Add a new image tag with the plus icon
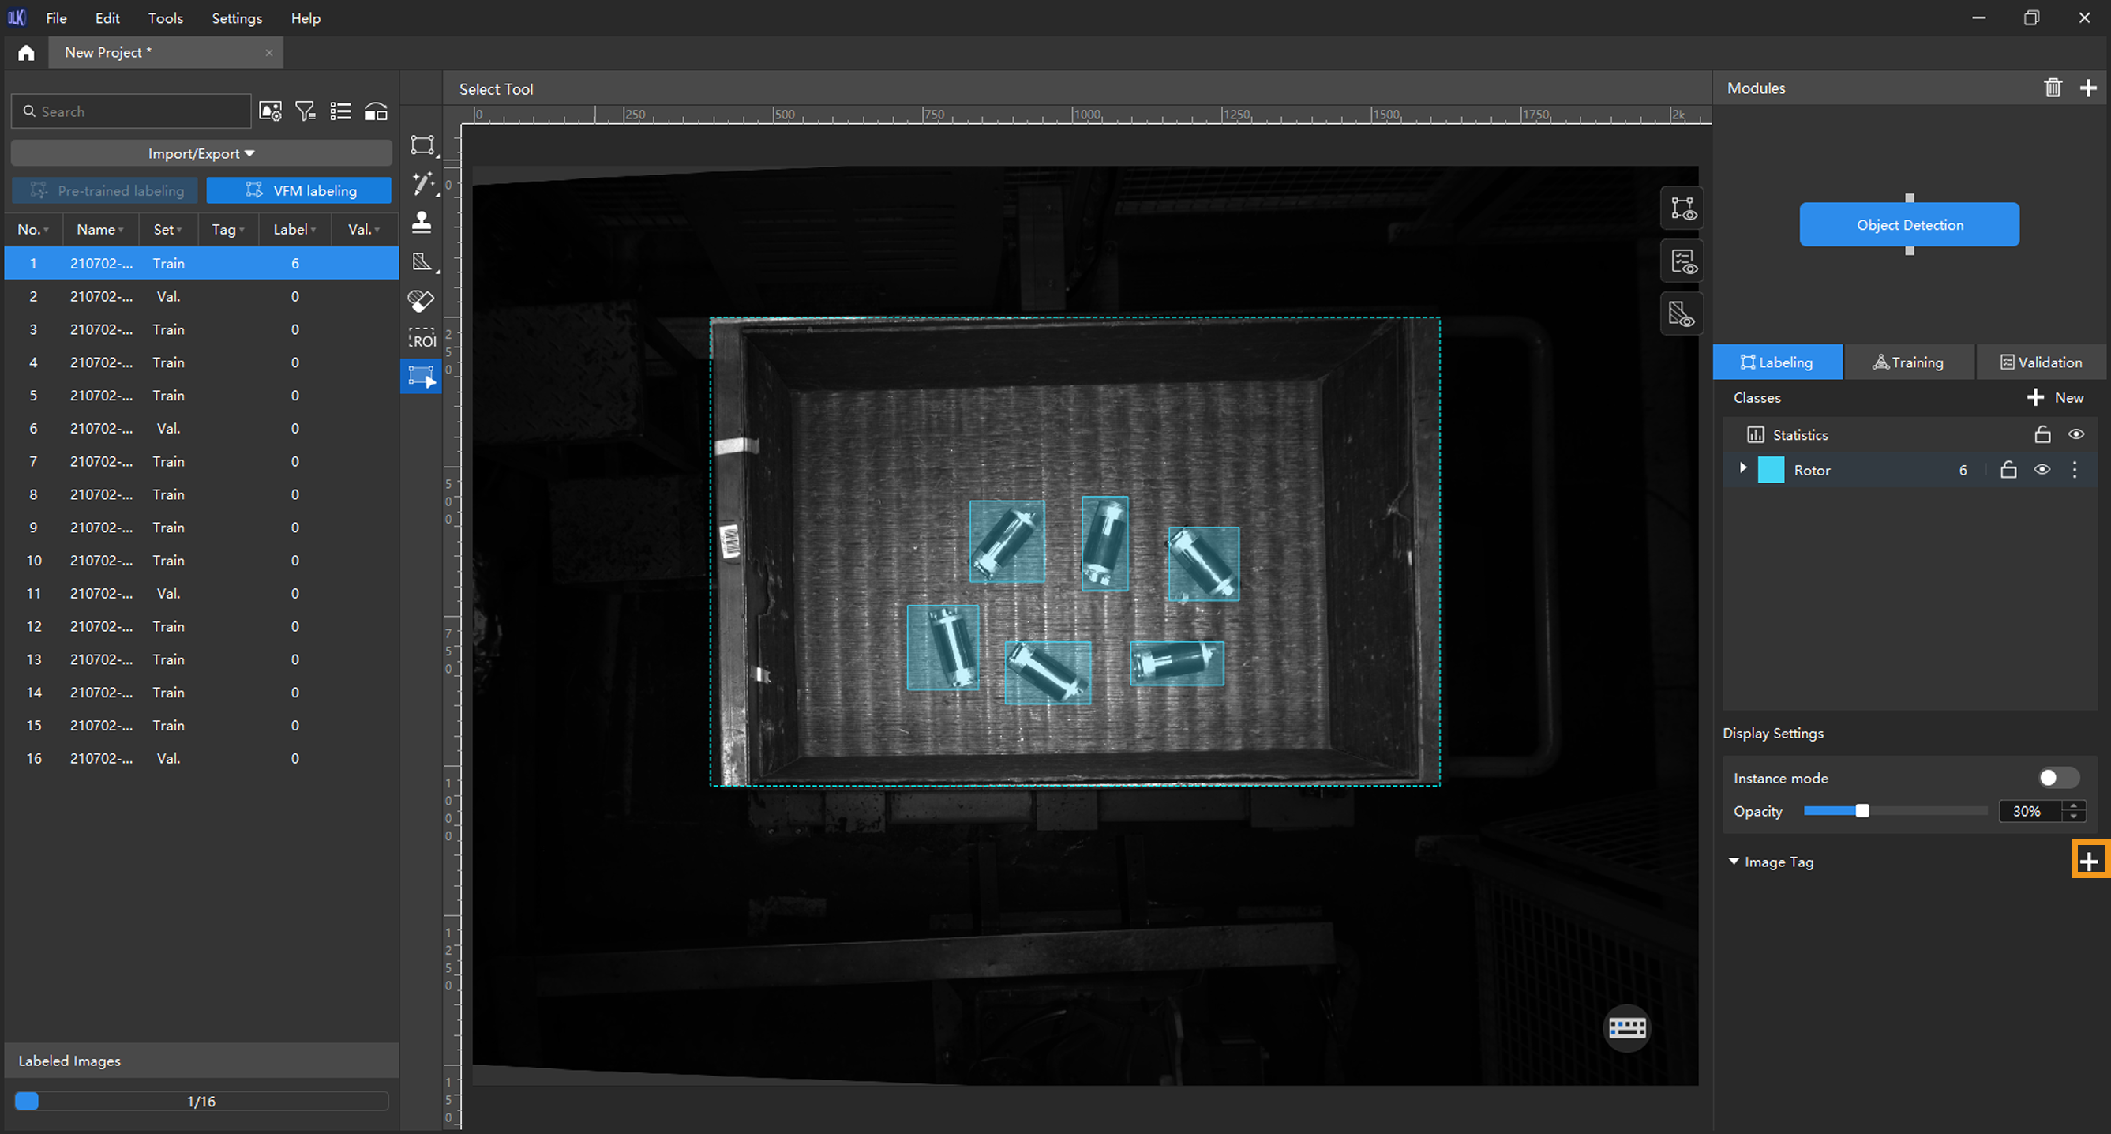The image size is (2111, 1134). tap(2089, 861)
